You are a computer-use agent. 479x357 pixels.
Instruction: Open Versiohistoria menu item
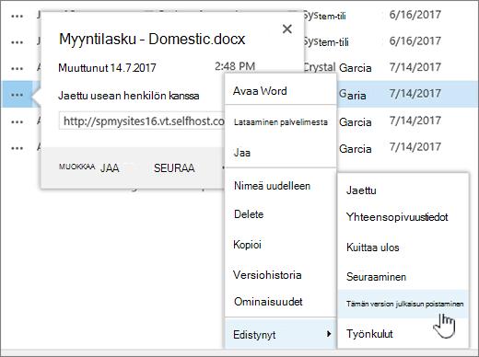pos(281,275)
